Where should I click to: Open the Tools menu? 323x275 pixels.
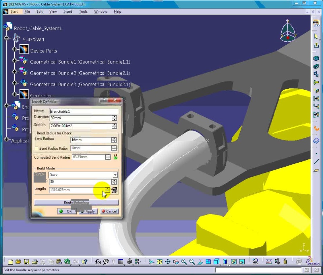(x=83, y=11)
